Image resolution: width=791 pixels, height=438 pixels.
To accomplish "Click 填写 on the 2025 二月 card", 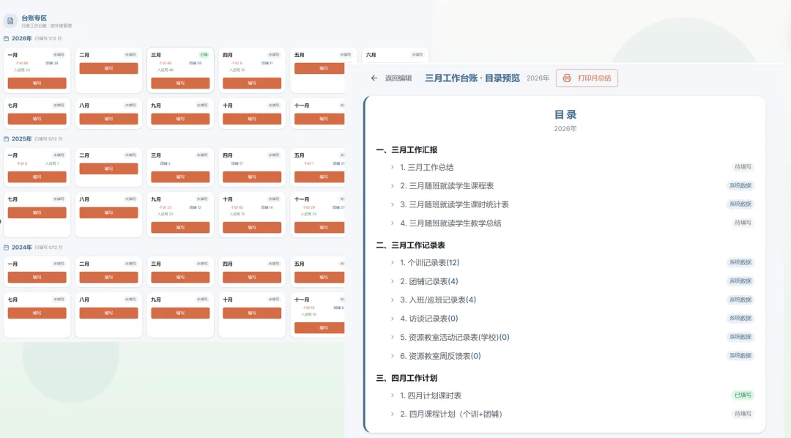I will coord(108,168).
